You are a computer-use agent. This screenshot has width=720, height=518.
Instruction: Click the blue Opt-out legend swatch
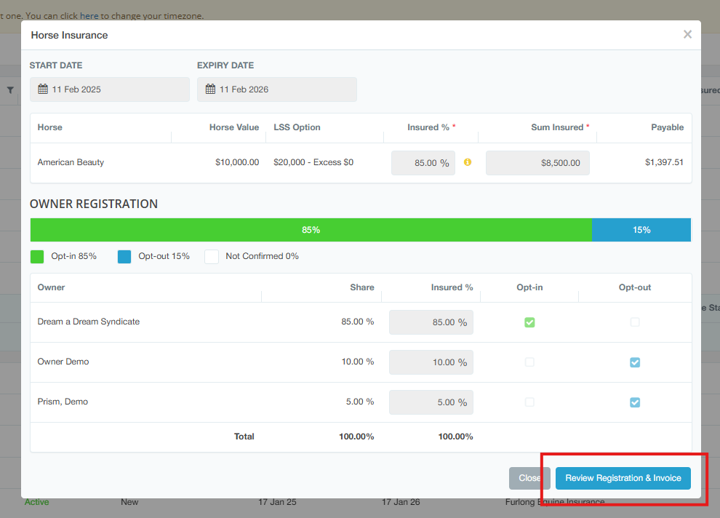(x=124, y=256)
